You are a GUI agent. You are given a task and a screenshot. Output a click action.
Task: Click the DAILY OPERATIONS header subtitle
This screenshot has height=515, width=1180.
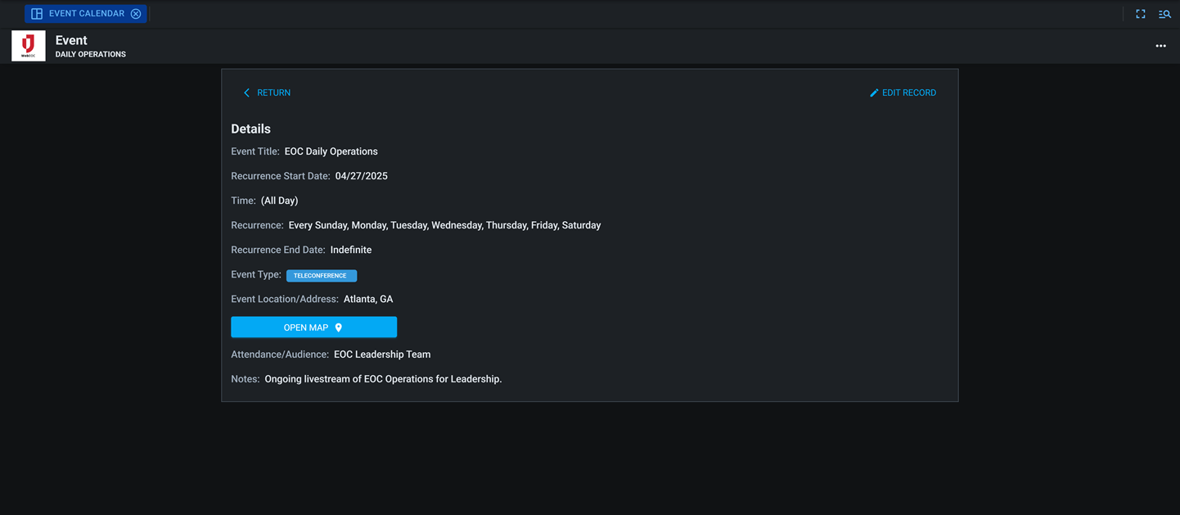click(90, 54)
